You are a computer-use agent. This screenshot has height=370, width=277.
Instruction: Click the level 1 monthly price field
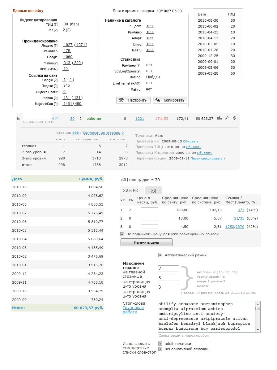(149, 210)
